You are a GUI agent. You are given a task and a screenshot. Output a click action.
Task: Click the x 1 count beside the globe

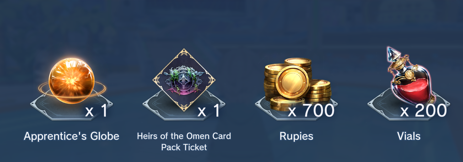pos(96,111)
